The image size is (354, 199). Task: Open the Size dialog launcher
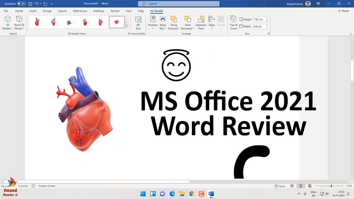(x=269, y=34)
